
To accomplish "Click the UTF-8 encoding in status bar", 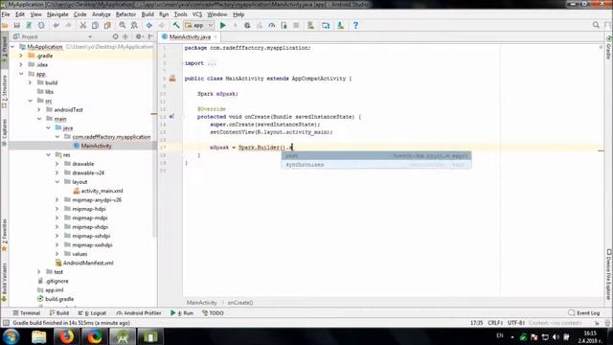I will tap(516, 323).
